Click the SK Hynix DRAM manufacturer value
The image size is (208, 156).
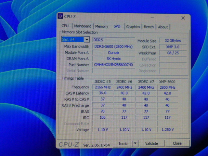113,58
